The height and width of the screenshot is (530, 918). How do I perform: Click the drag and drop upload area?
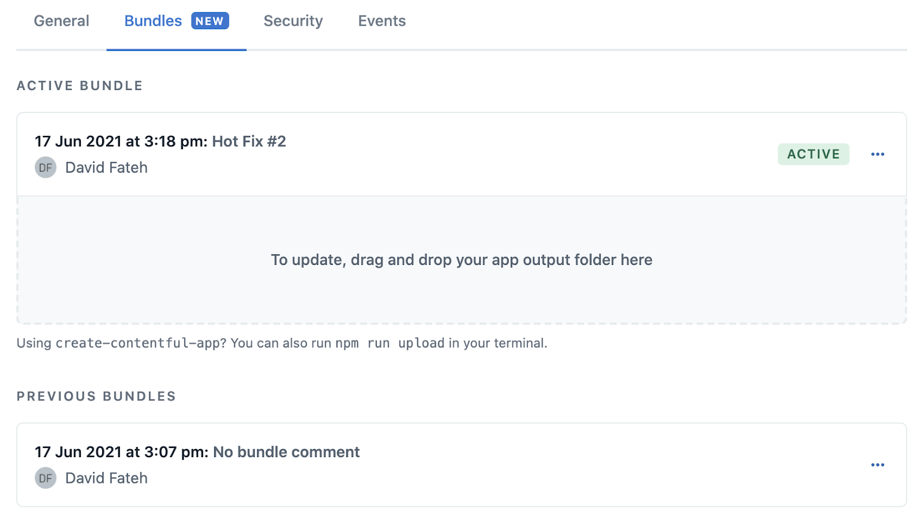462,260
